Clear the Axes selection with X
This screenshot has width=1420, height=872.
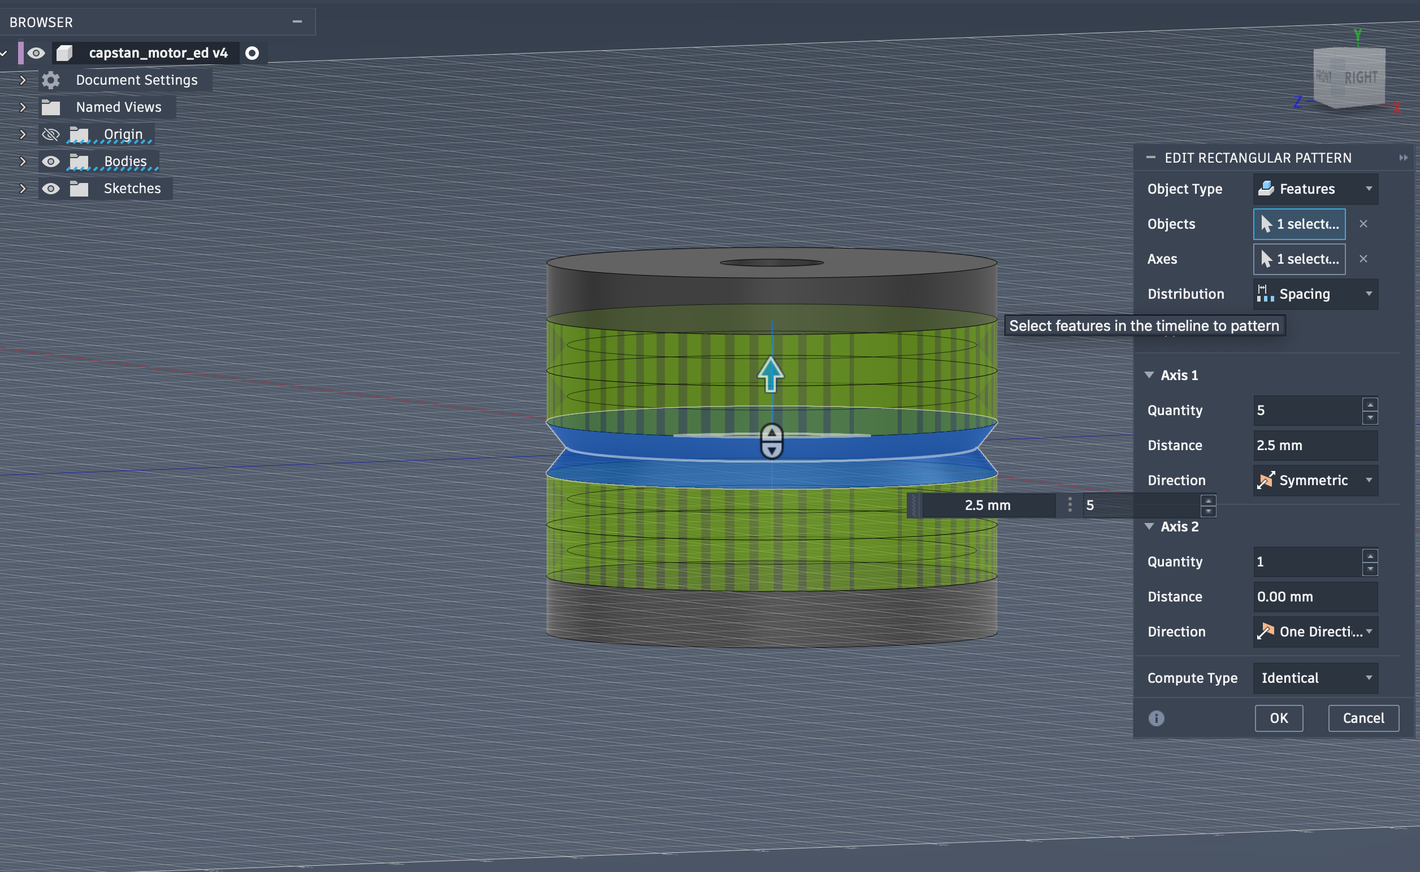[x=1363, y=259]
